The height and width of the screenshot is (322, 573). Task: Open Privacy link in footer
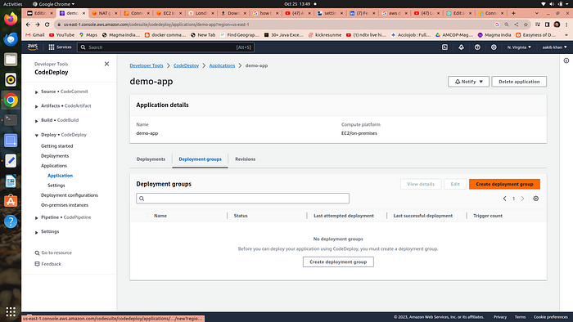(500, 317)
